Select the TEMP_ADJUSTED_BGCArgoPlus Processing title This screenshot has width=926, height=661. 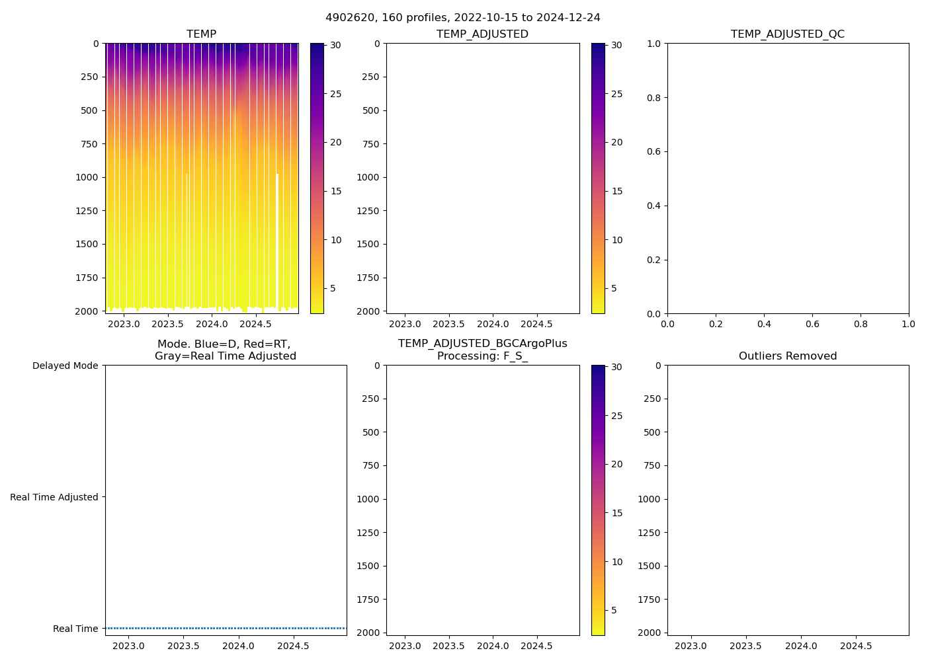[x=482, y=350]
